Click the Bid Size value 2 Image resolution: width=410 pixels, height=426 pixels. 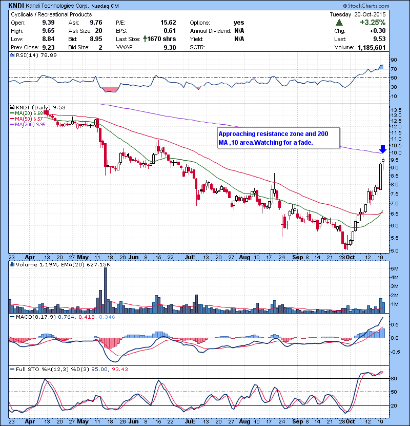pos(100,47)
